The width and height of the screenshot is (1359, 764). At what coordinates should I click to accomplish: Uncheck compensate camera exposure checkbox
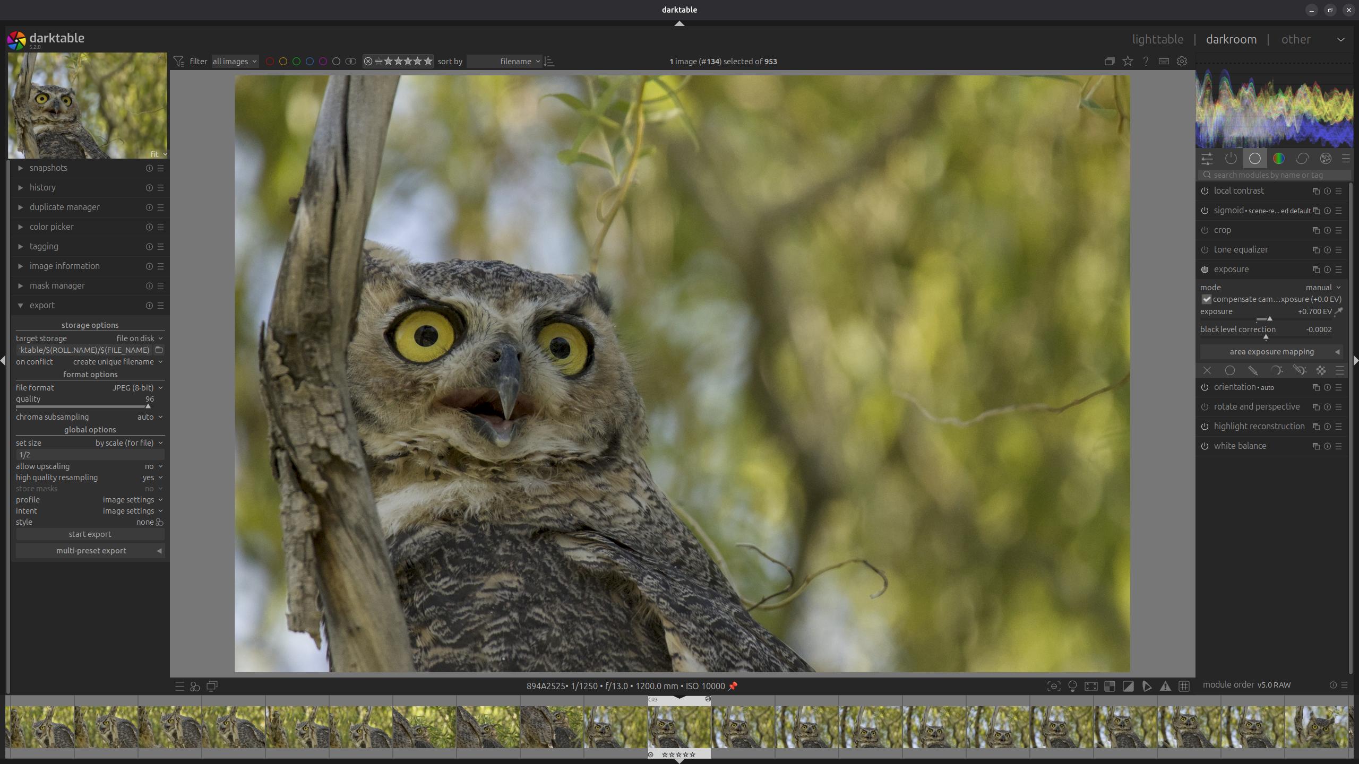pyautogui.click(x=1207, y=299)
